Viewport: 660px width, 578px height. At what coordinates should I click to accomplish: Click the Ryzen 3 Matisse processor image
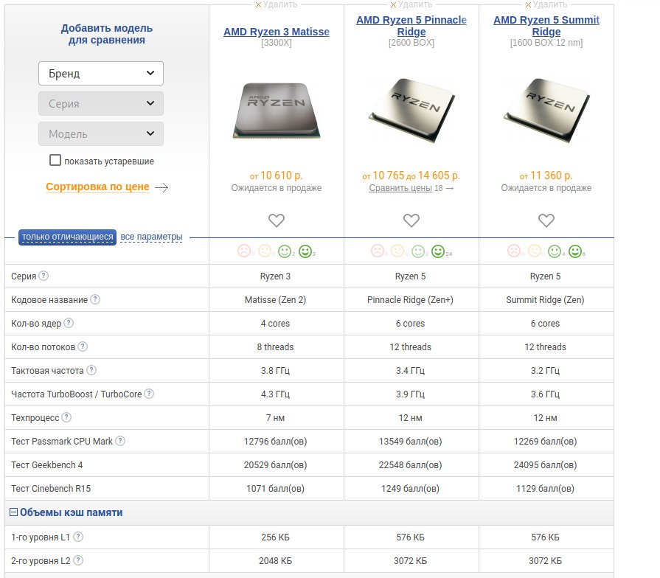[x=277, y=110]
